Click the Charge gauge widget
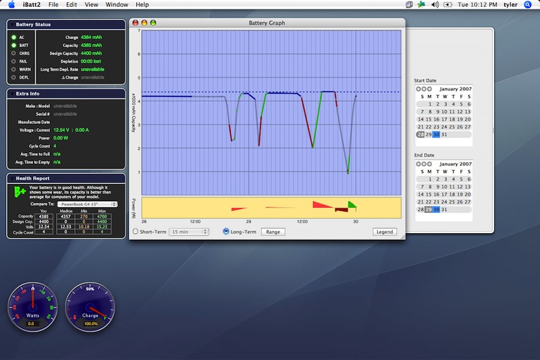Image resolution: width=540 pixels, height=360 pixels. tap(90, 307)
